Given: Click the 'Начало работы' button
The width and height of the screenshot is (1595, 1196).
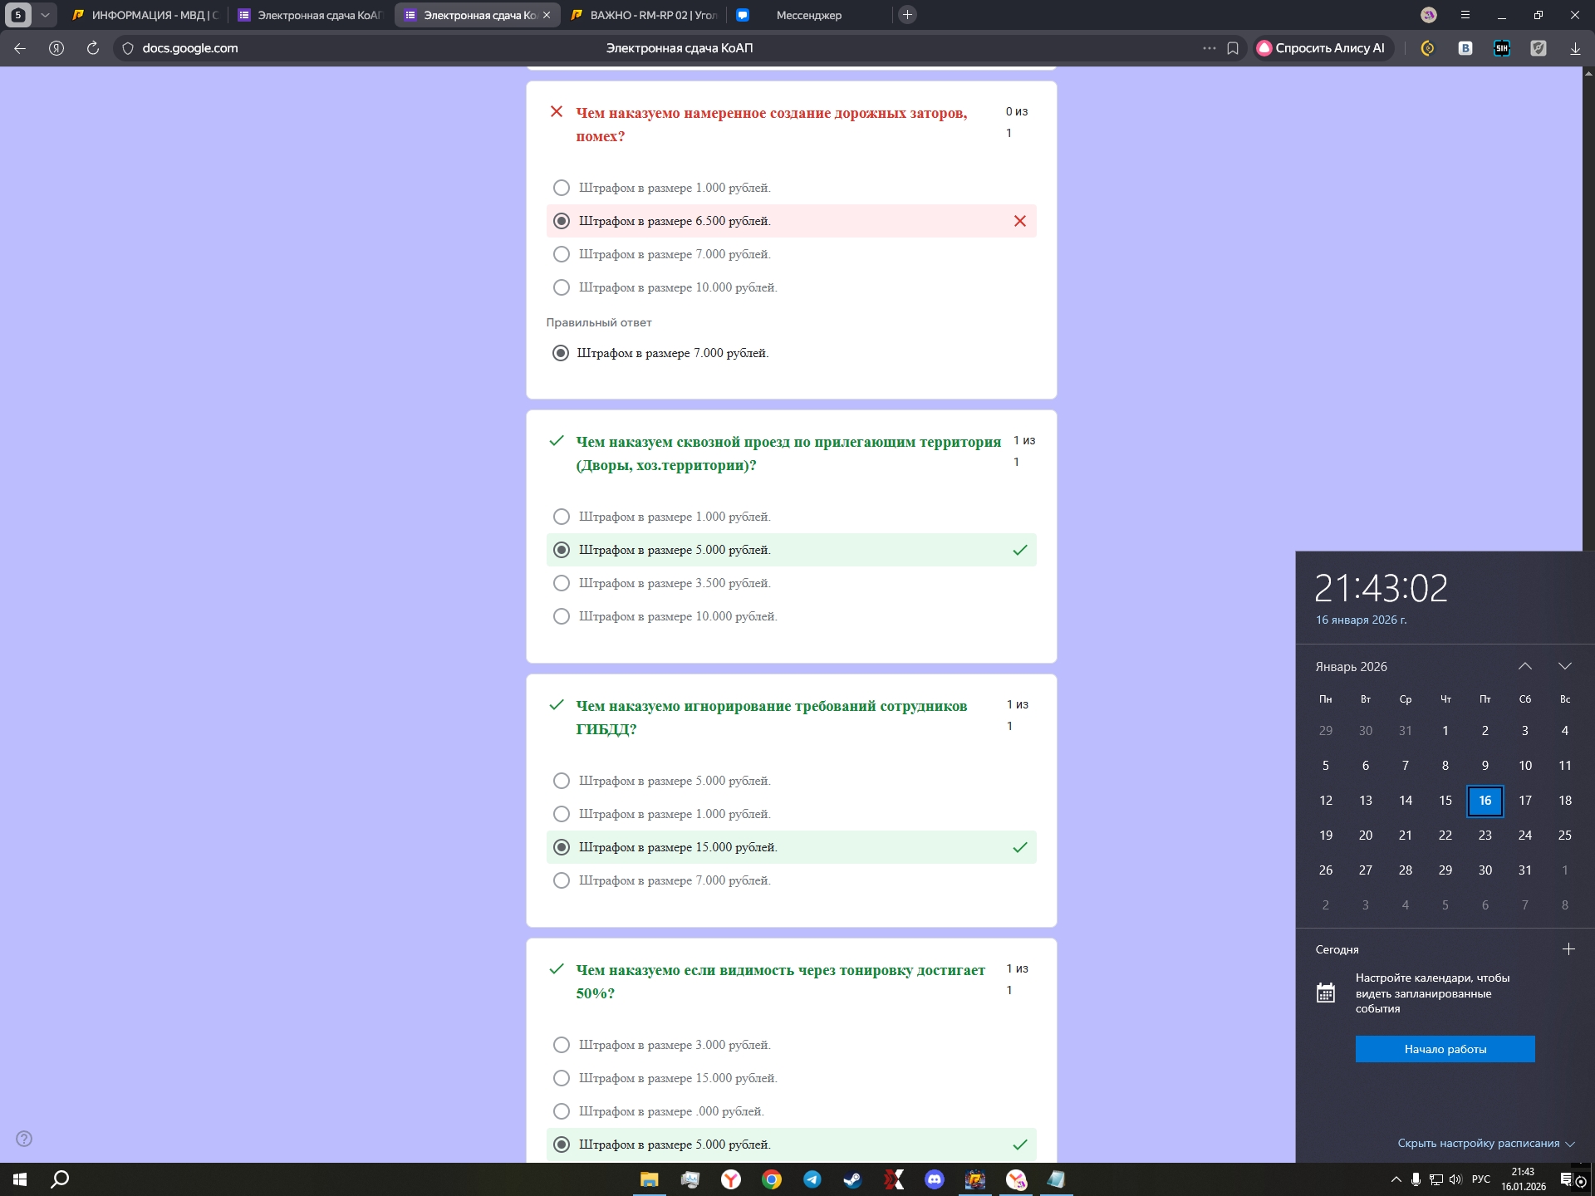Looking at the screenshot, I should [x=1445, y=1049].
